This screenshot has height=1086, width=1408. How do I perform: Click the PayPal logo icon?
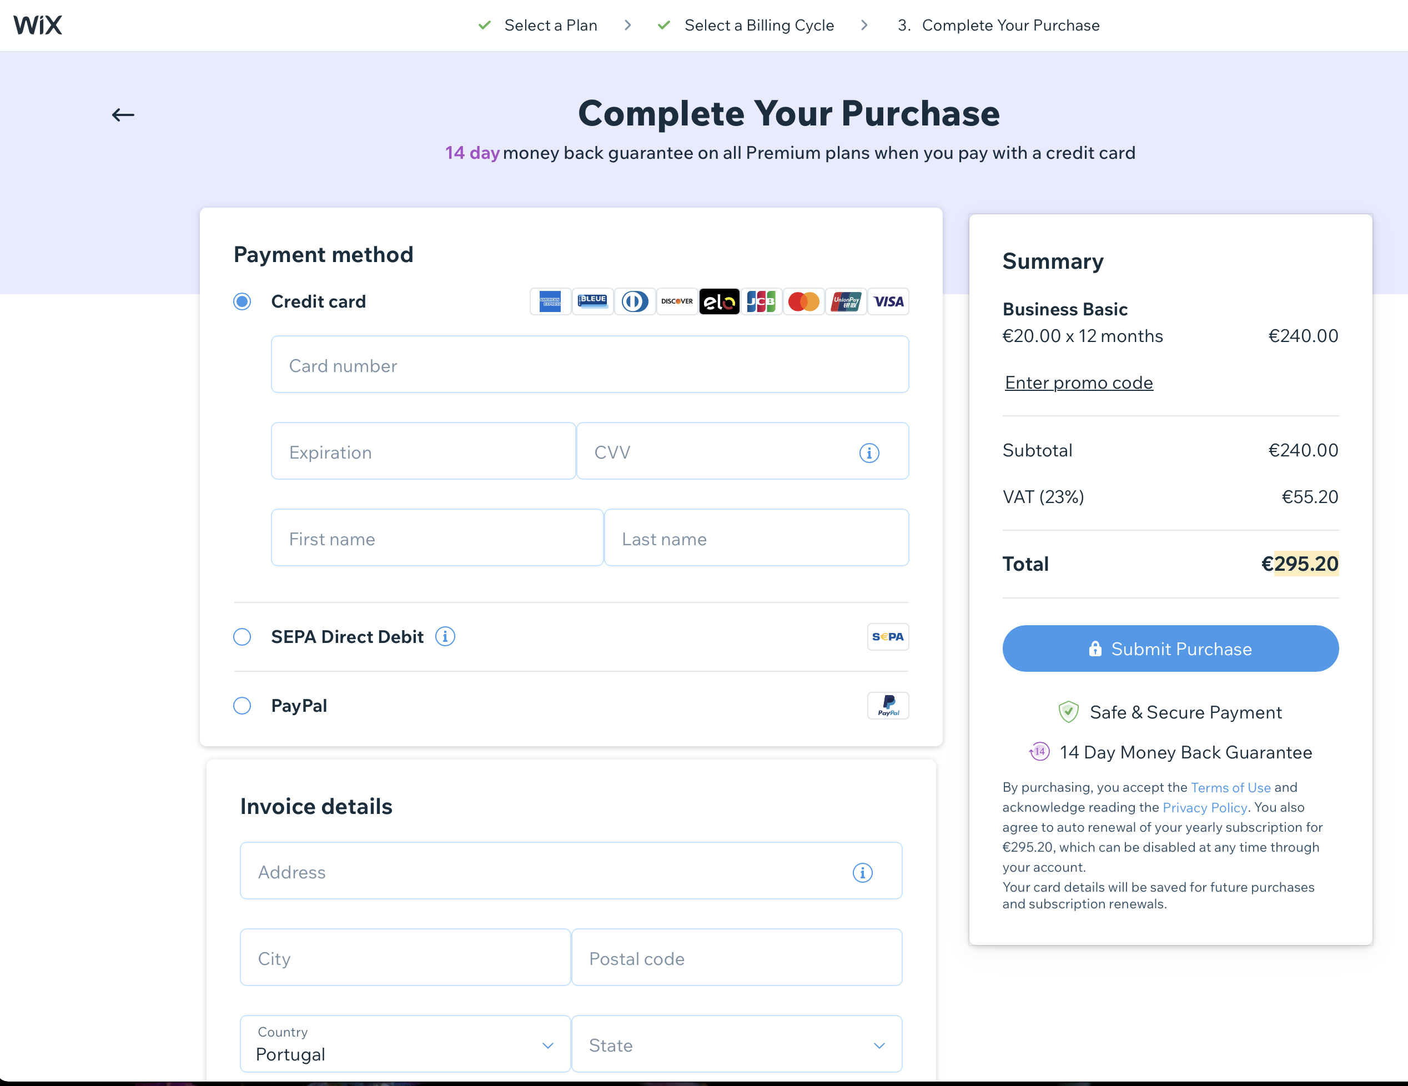point(888,705)
